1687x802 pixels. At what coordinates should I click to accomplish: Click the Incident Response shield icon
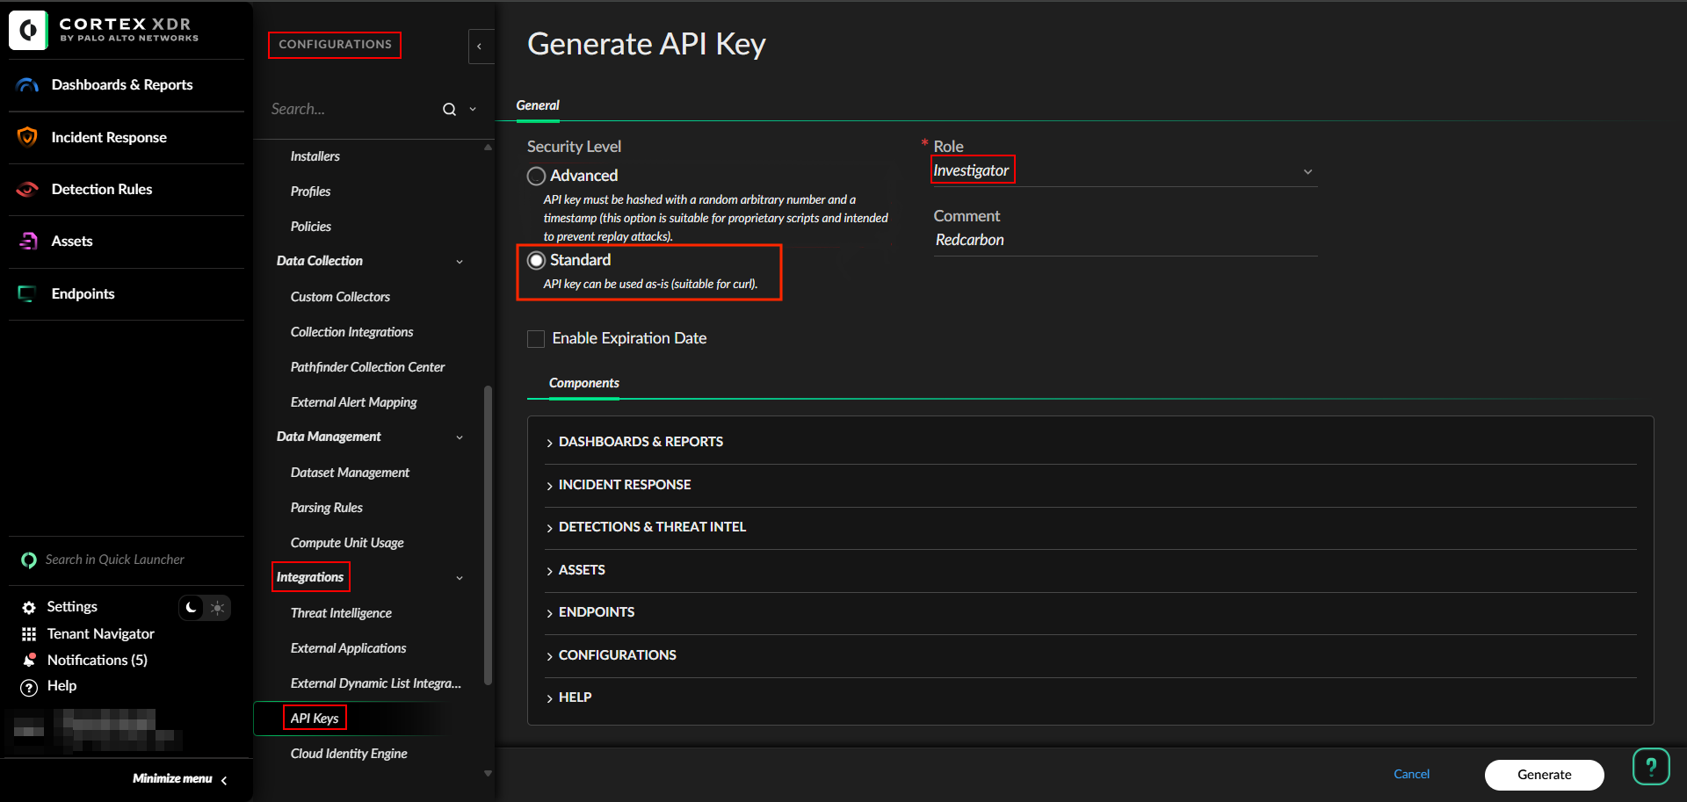click(28, 137)
